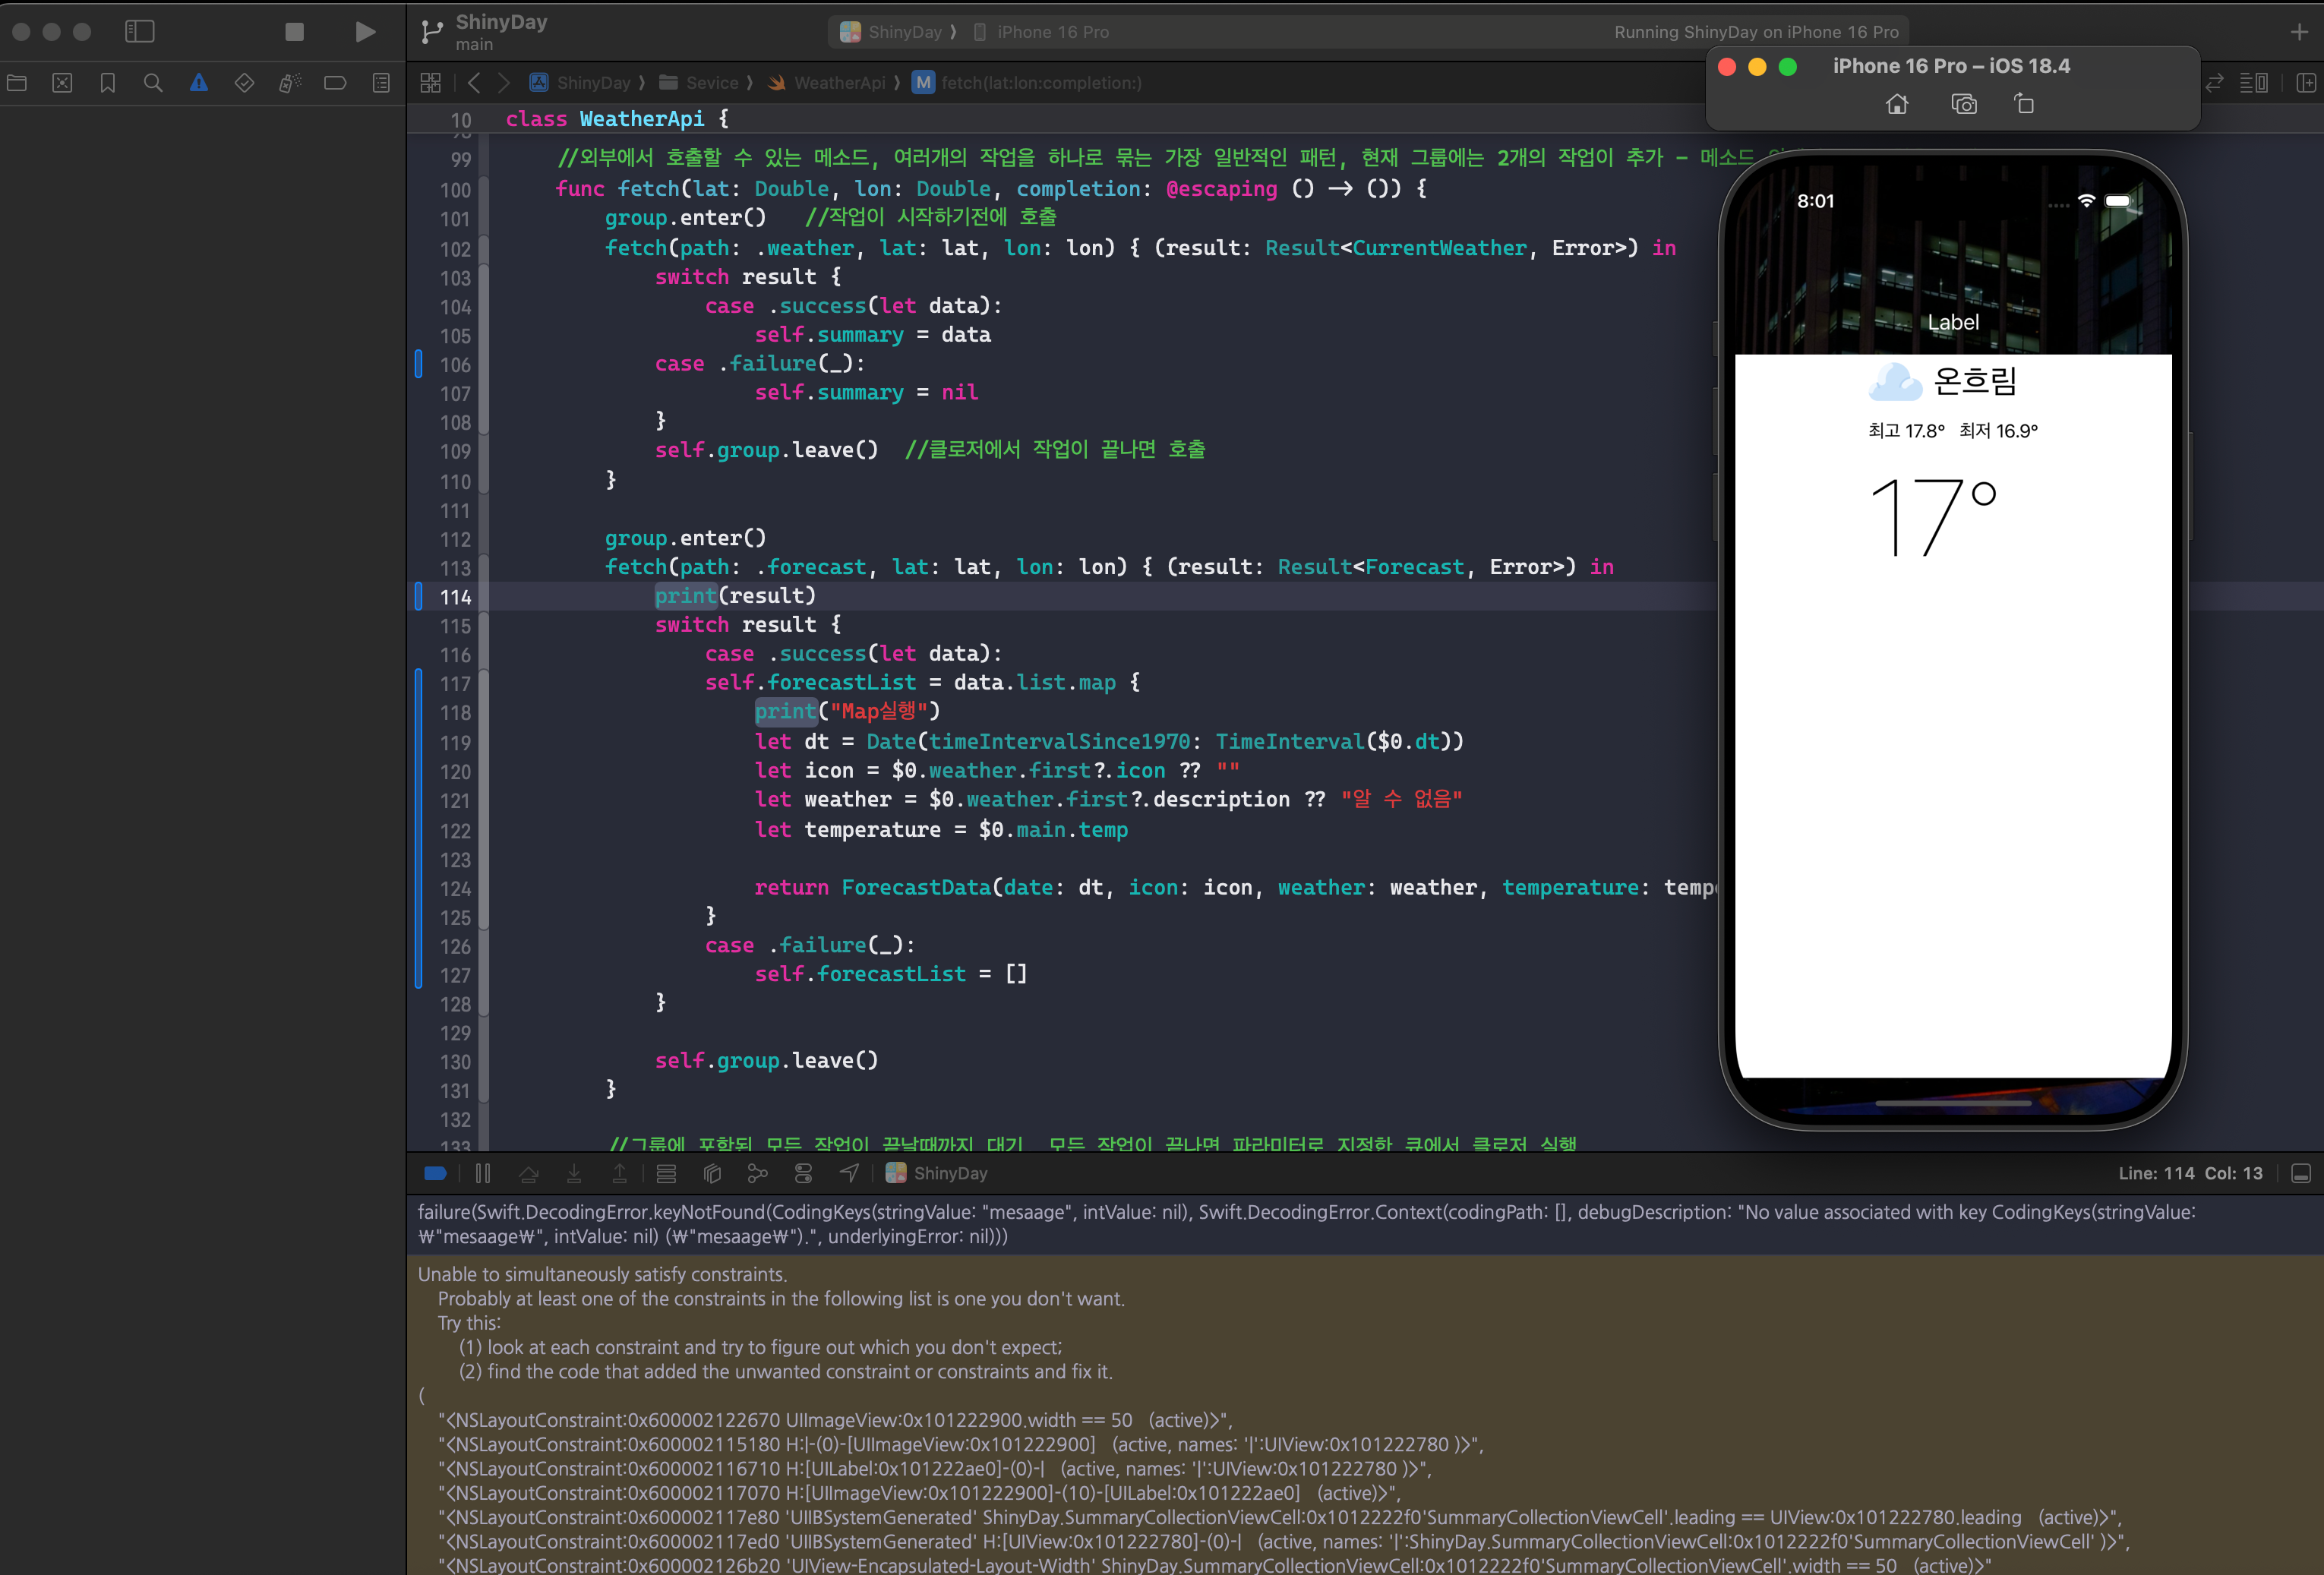Image resolution: width=2324 pixels, height=1575 pixels.
Task: Click print(result) on line 114
Action: click(x=735, y=596)
